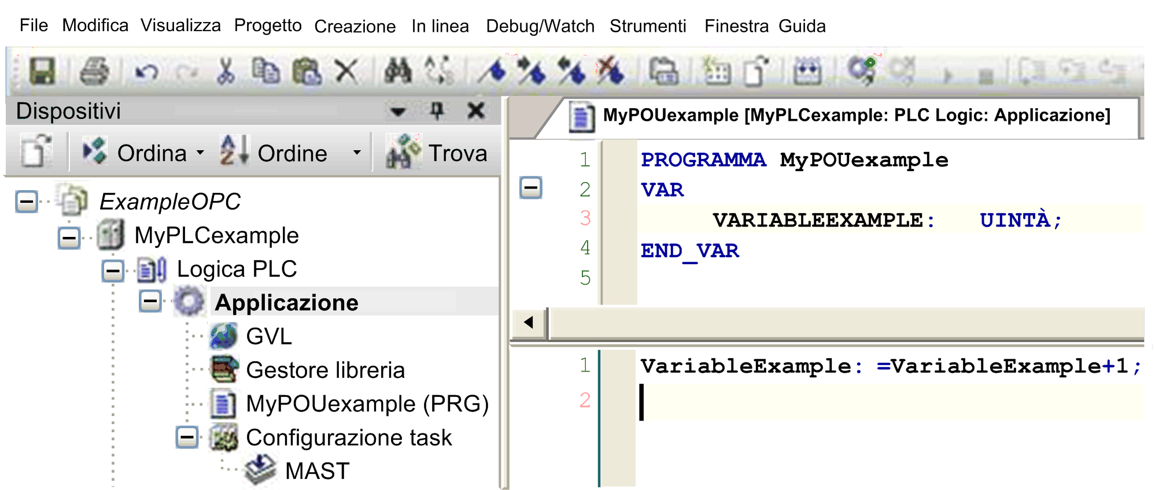Viewport: 1155px width, 490px height.
Task: Select MyPOUexample (PRG) in tree
Action: (x=367, y=404)
